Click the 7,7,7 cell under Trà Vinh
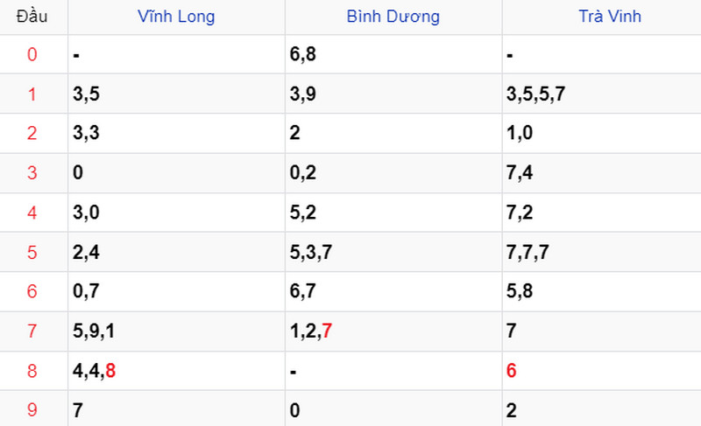This screenshot has height=426, width=701. pos(601,252)
